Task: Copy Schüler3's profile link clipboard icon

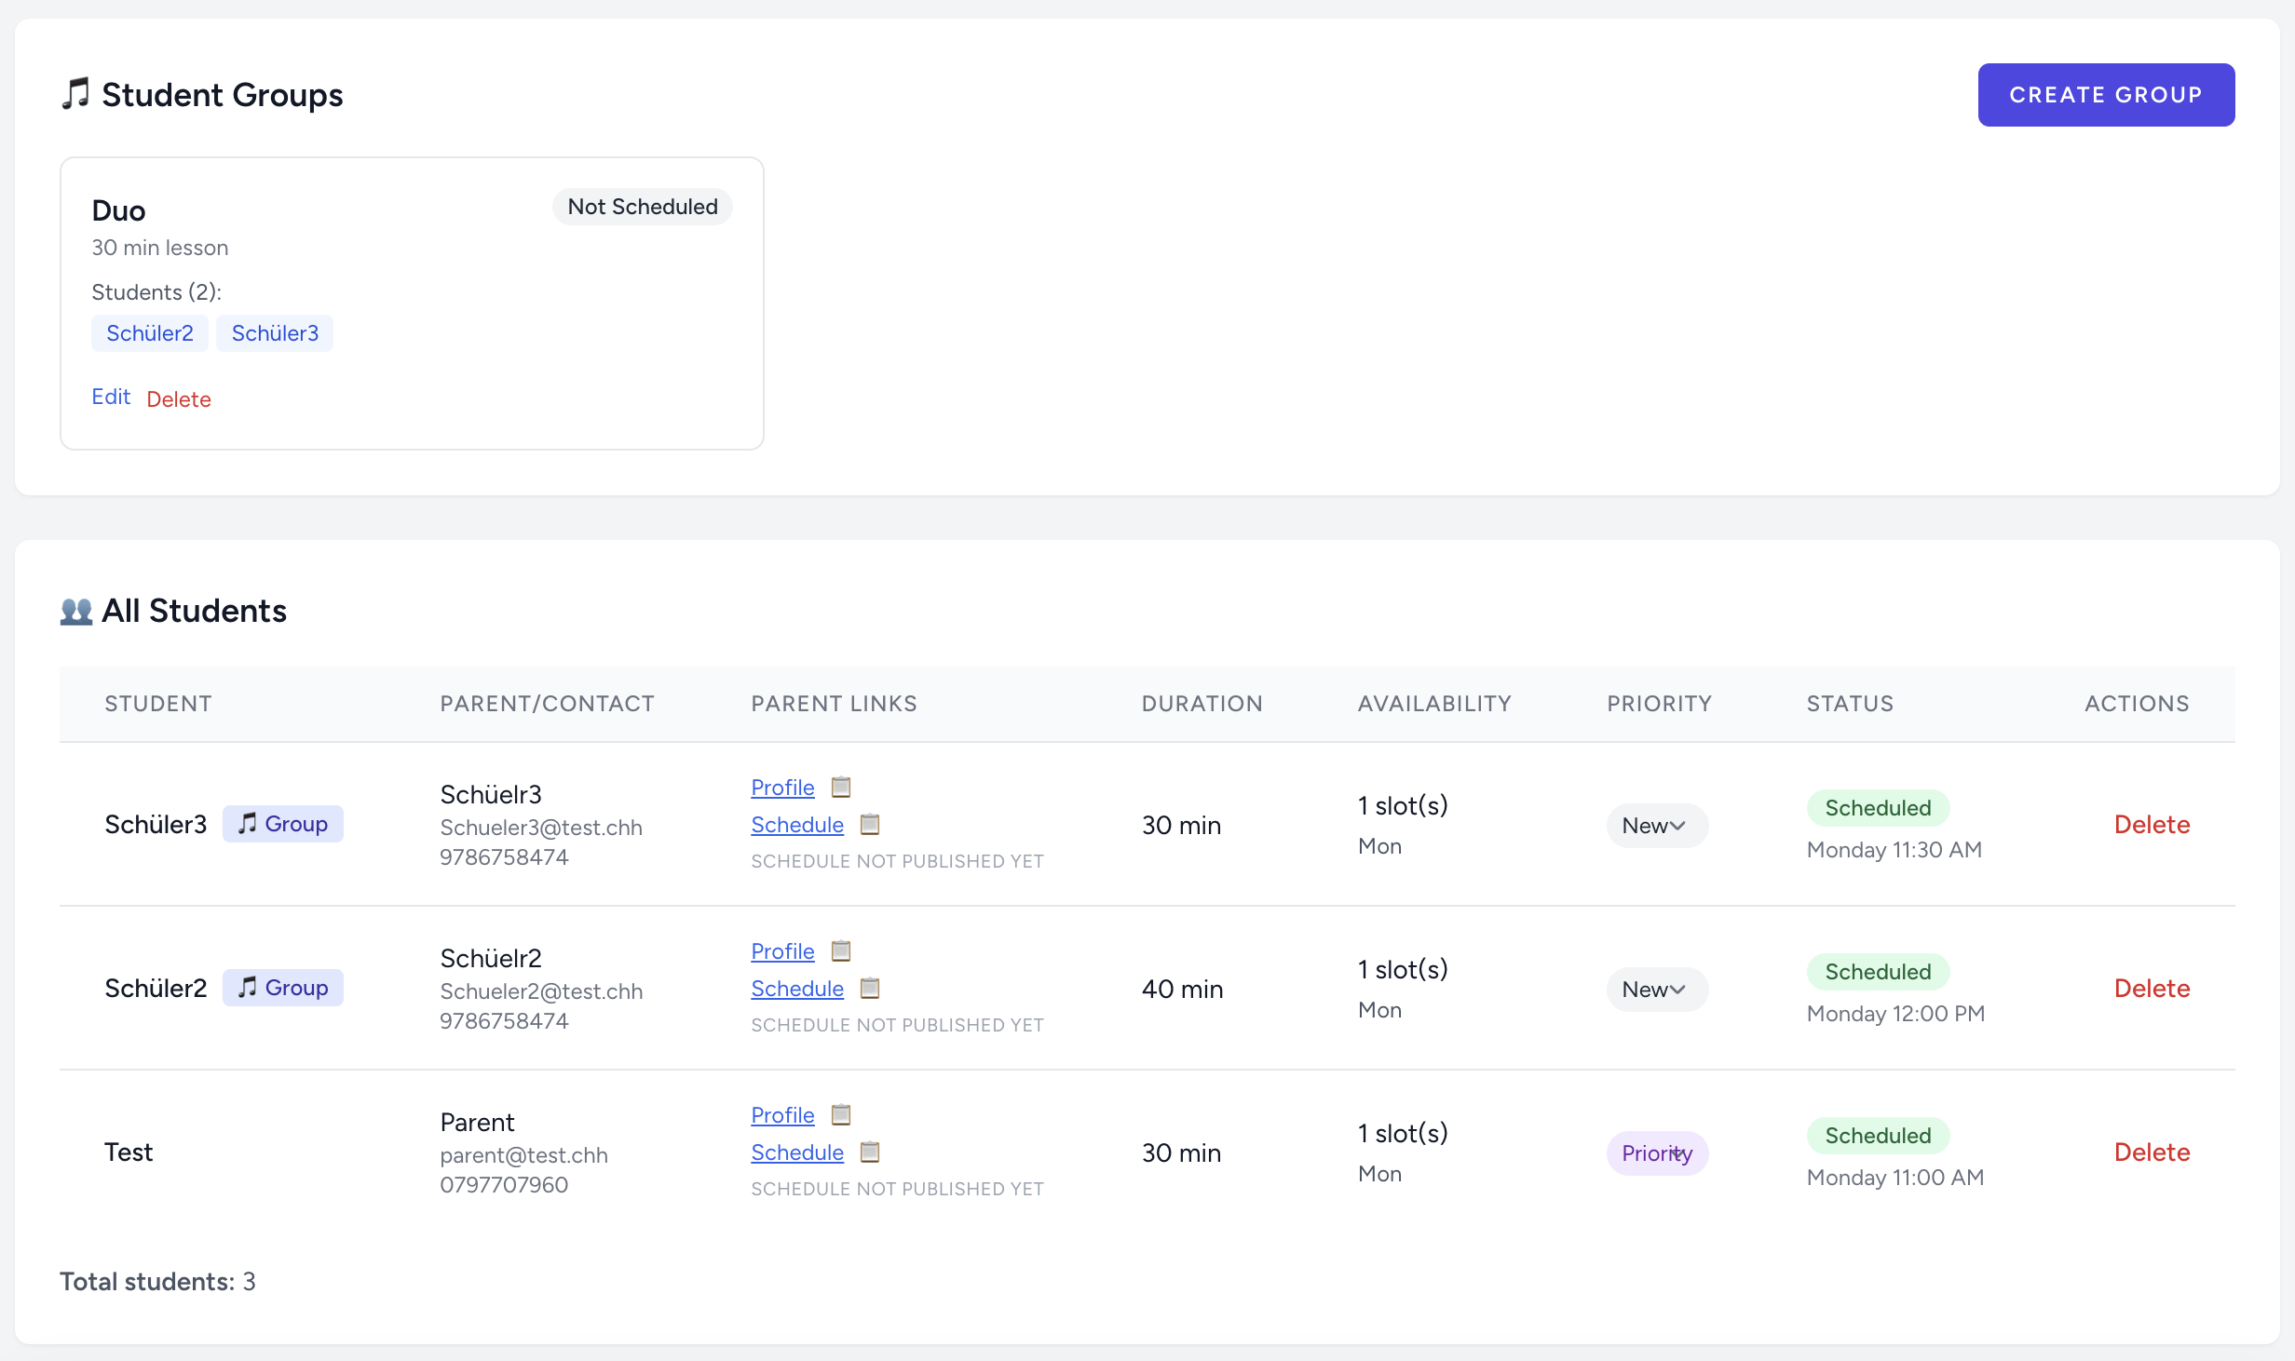Action: 840,787
